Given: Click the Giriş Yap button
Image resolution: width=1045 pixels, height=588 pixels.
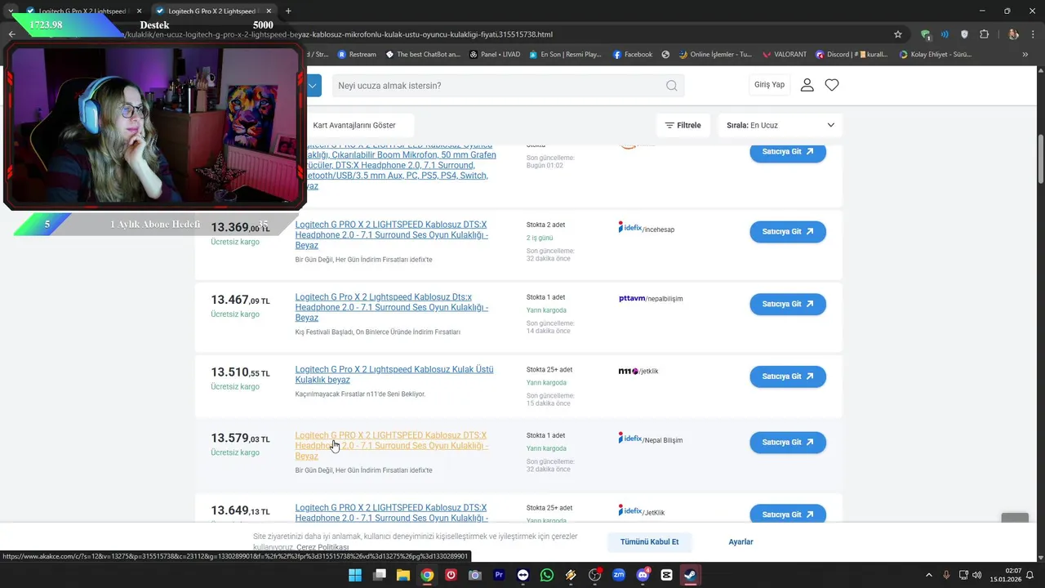Looking at the screenshot, I should tap(769, 85).
